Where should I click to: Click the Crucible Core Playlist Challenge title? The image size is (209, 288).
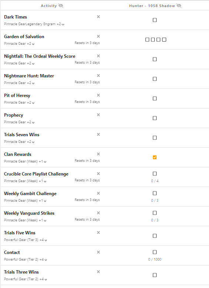(36, 174)
